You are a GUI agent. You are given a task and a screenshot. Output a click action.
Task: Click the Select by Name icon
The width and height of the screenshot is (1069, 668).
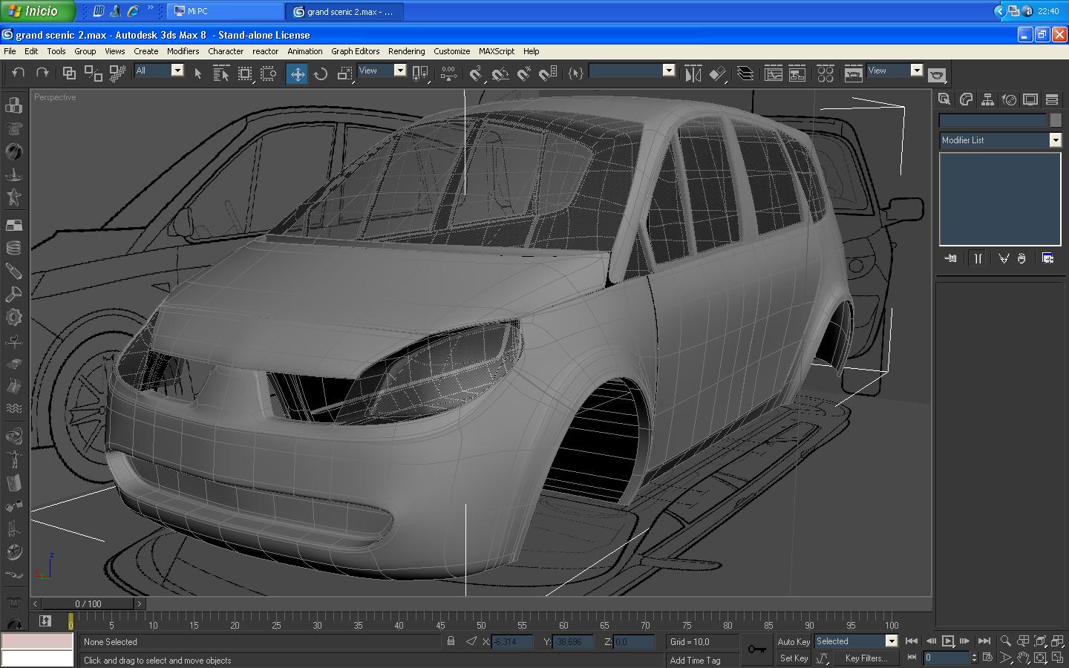point(220,73)
